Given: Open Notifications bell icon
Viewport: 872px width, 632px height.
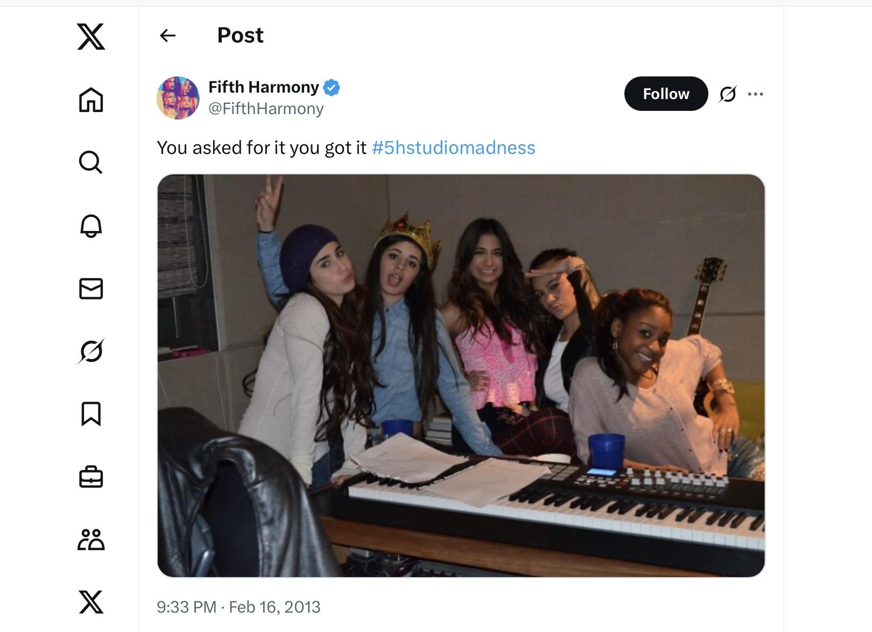Looking at the screenshot, I should click(91, 226).
